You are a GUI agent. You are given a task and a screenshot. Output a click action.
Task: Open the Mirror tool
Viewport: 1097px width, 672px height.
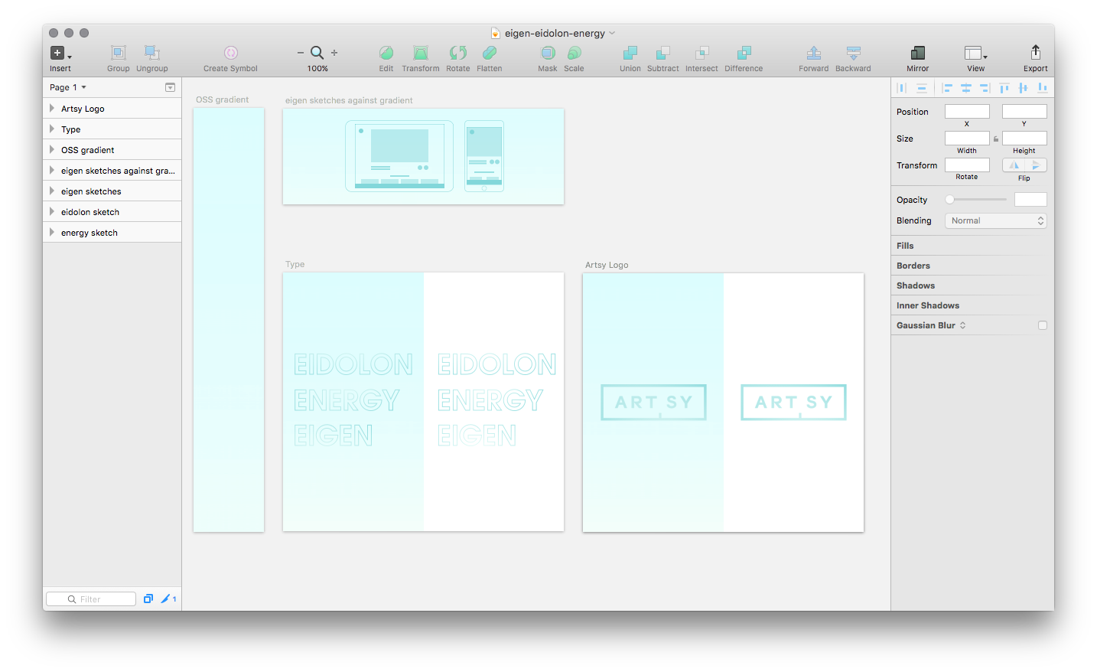918,53
